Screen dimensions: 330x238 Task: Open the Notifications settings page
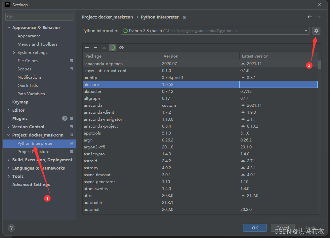point(29,77)
